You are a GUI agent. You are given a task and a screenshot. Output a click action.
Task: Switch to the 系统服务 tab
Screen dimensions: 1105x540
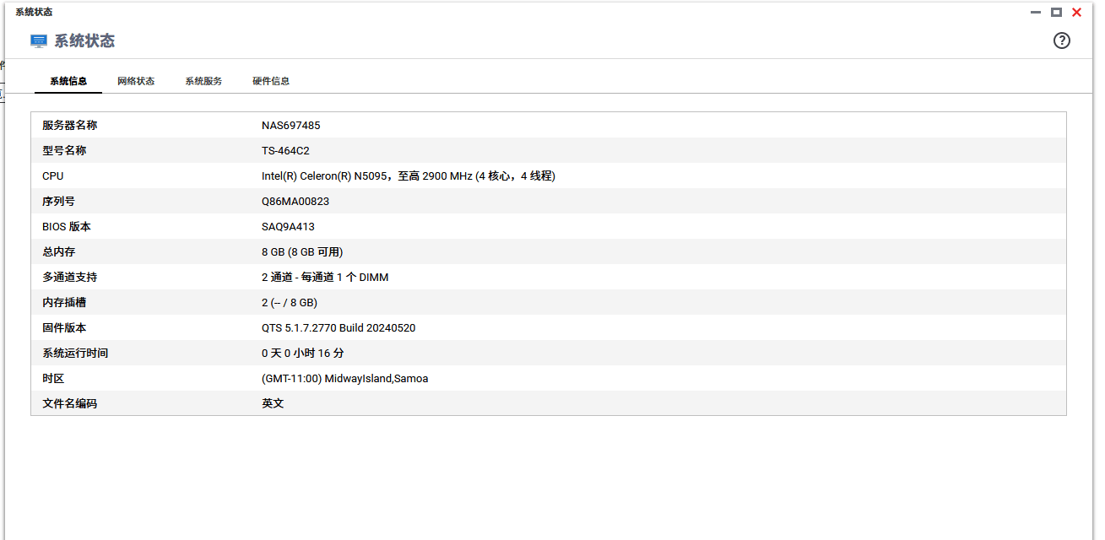pos(203,81)
